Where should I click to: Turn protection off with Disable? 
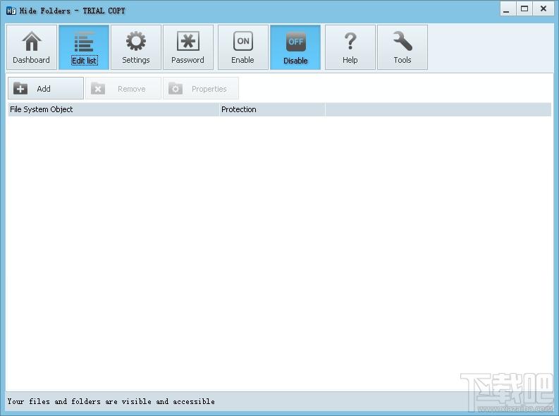pyautogui.click(x=295, y=47)
